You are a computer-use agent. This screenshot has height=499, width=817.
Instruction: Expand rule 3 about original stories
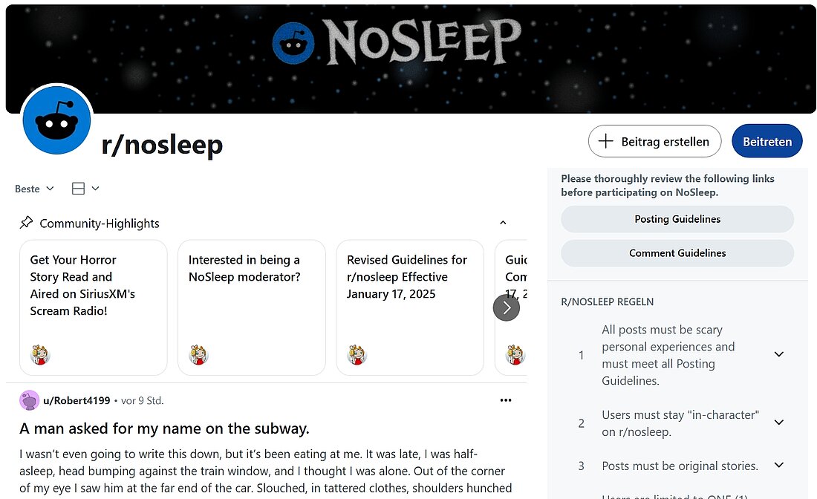(778, 466)
